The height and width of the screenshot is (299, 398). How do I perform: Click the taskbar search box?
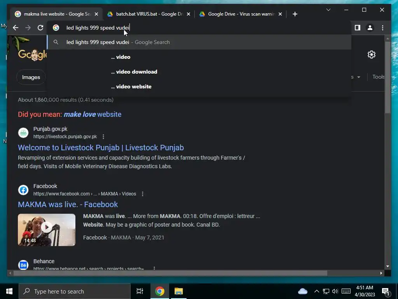point(74,291)
